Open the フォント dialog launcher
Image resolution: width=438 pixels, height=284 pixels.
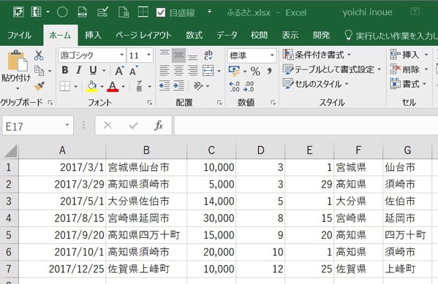coord(150,103)
